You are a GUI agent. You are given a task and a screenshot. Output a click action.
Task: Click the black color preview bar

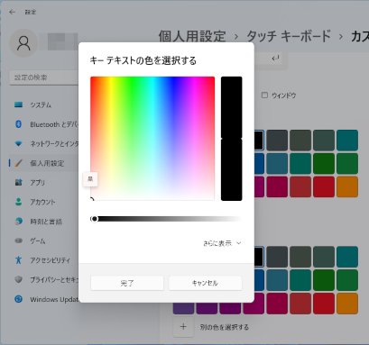coord(231,139)
